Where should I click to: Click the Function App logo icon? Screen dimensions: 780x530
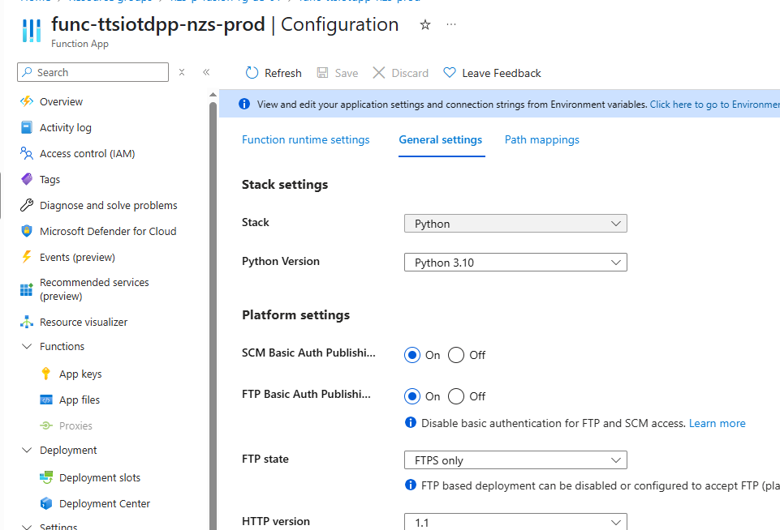(x=32, y=30)
